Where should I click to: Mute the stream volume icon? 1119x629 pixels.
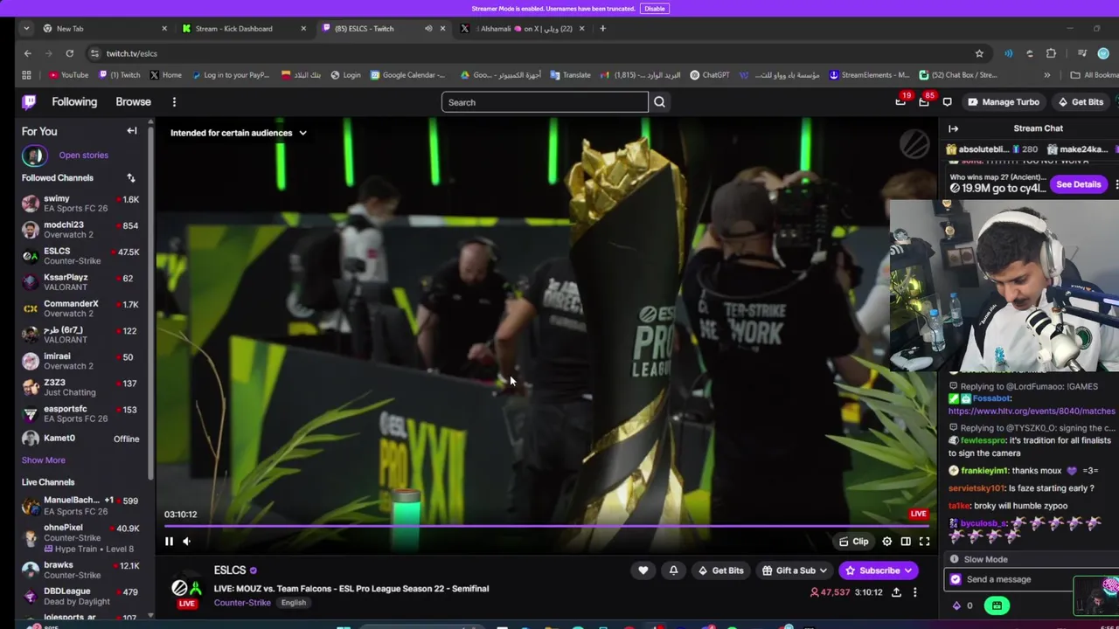tap(186, 542)
